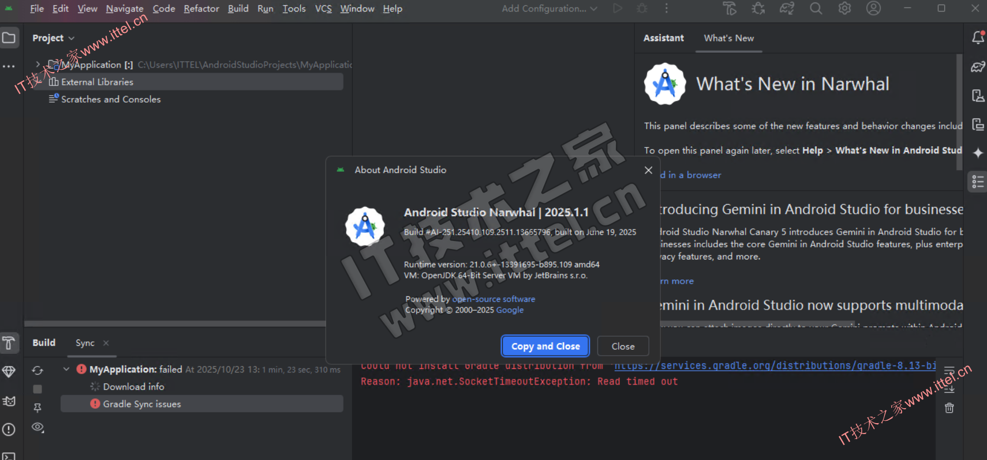Toggle pin tab icon in Build panel
The width and height of the screenshot is (987, 460).
(38, 408)
